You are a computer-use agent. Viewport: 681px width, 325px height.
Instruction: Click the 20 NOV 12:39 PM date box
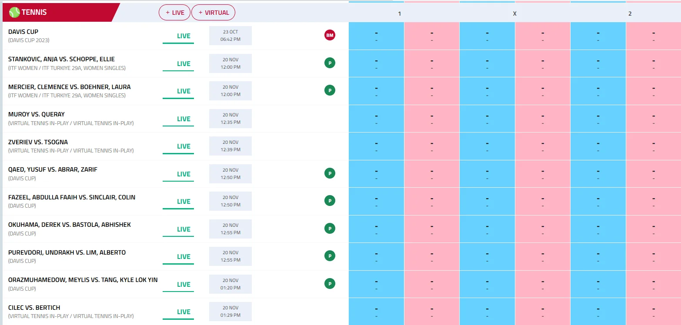pyautogui.click(x=230, y=146)
